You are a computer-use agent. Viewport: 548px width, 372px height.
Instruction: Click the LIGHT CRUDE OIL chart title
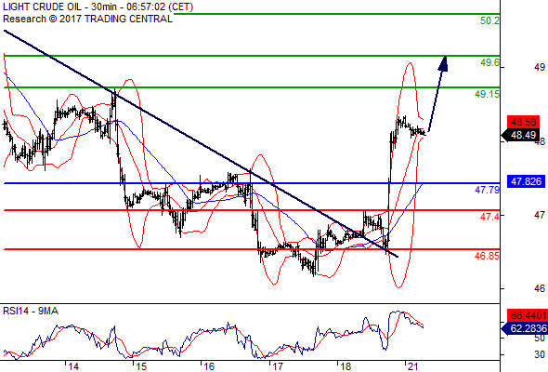98,7
